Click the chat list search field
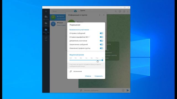This screenshot has width=177, height=99. click(62, 11)
